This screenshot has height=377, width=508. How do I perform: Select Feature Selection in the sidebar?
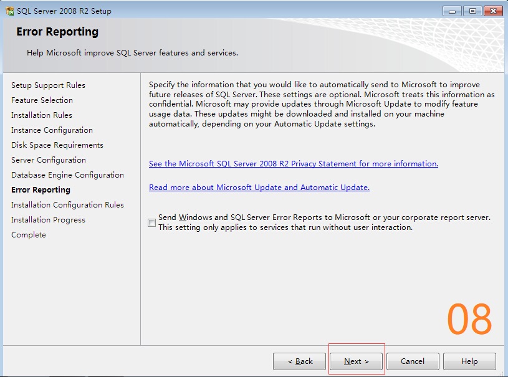[x=42, y=100]
